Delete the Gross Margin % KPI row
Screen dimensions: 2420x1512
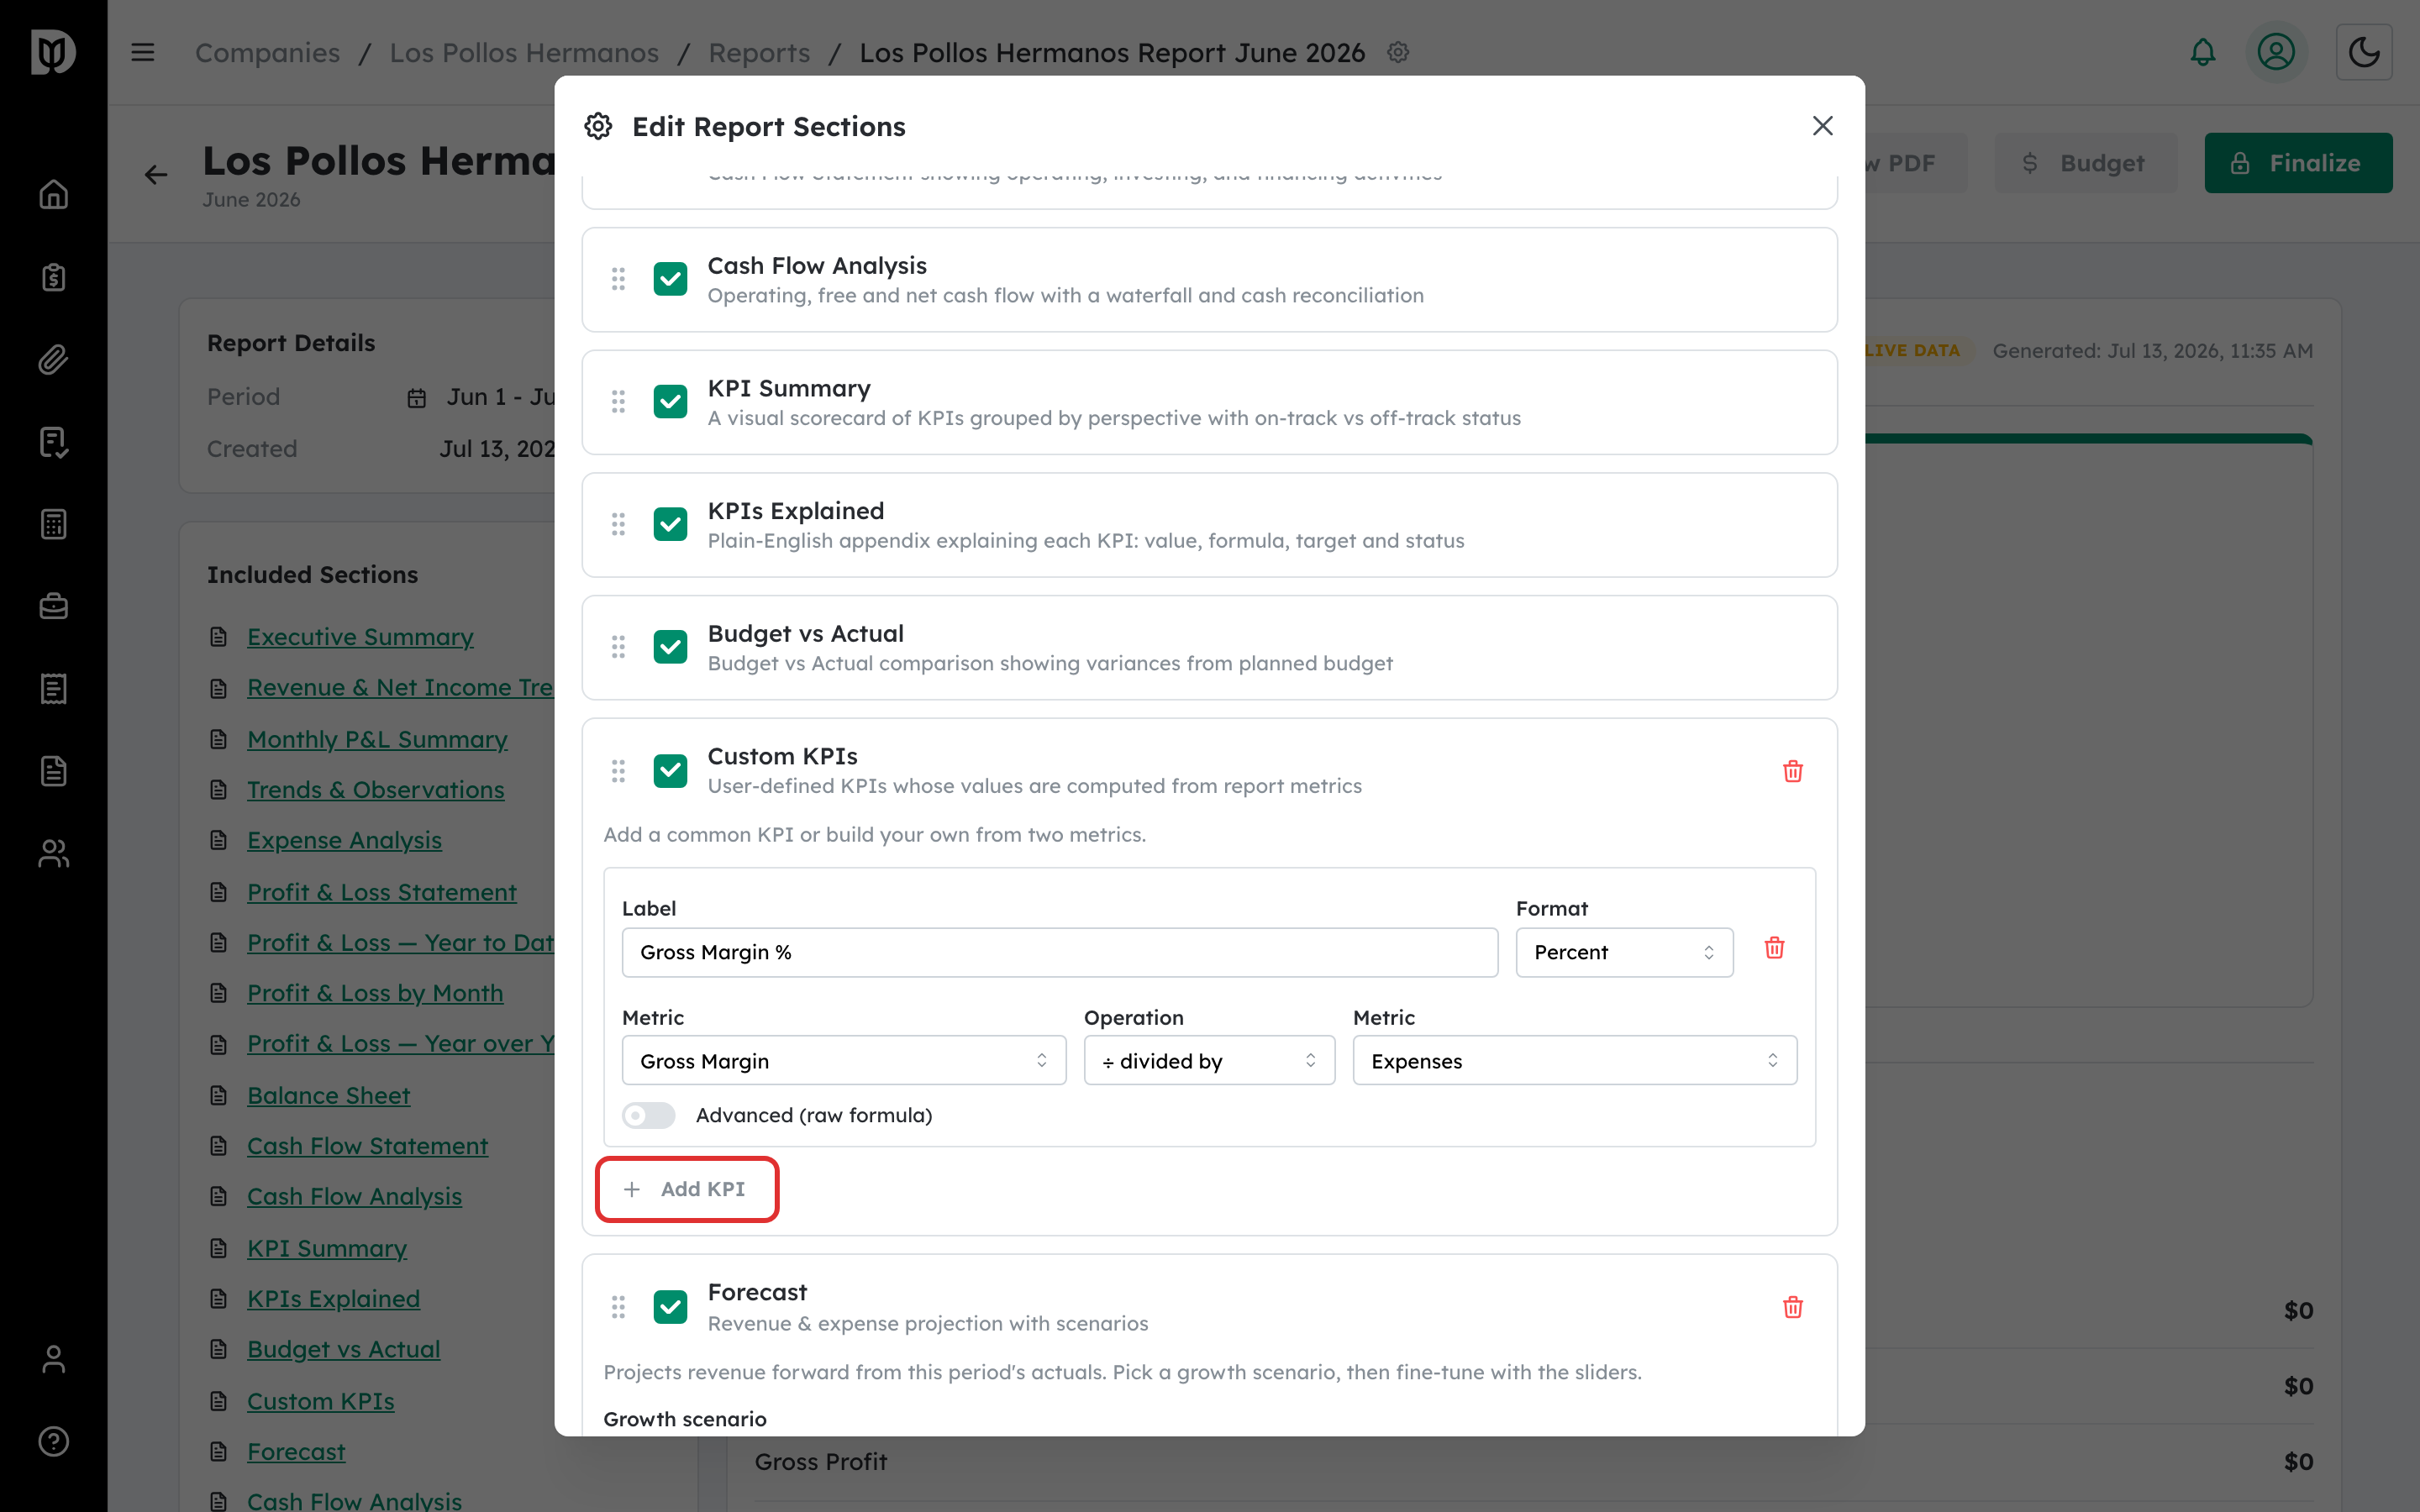pyautogui.click(x=1775, y=948)
